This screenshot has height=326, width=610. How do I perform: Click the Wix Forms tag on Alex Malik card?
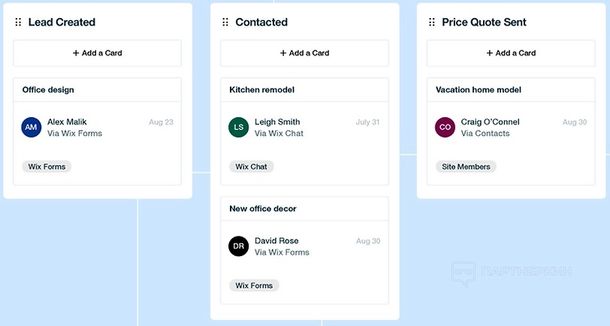(47, 167)
